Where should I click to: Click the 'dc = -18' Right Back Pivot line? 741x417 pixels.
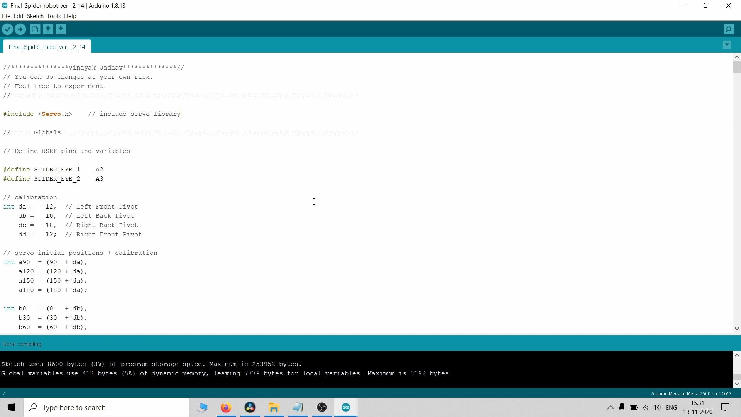78,225
